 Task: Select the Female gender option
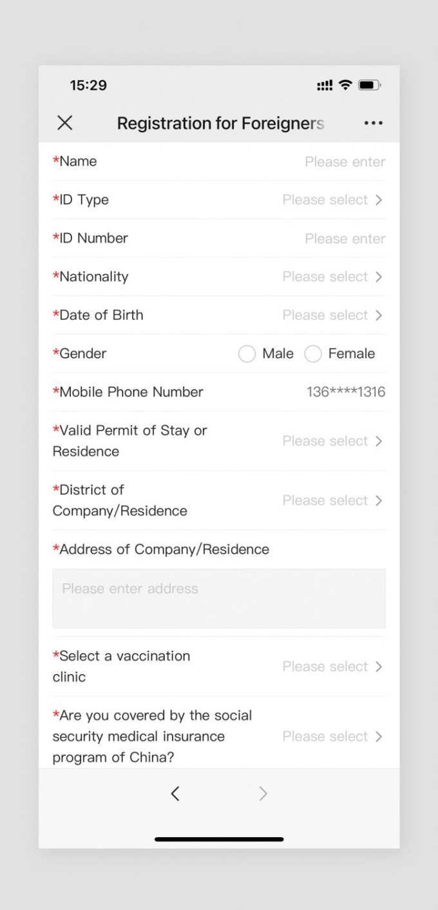point(313,354)
